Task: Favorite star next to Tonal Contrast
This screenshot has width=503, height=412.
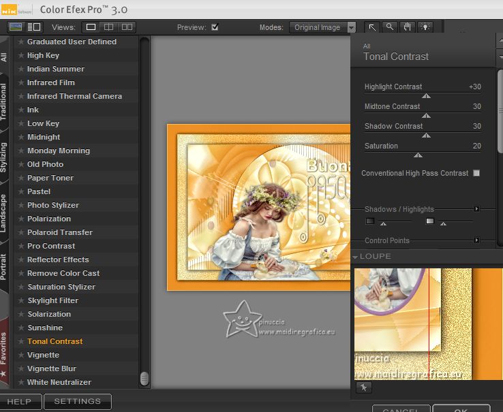Action: point(21,341)
